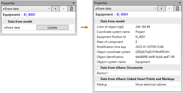Screen dimensions: 183x93
Task: Select the Color of object rgb value
Action: [143, 27]
